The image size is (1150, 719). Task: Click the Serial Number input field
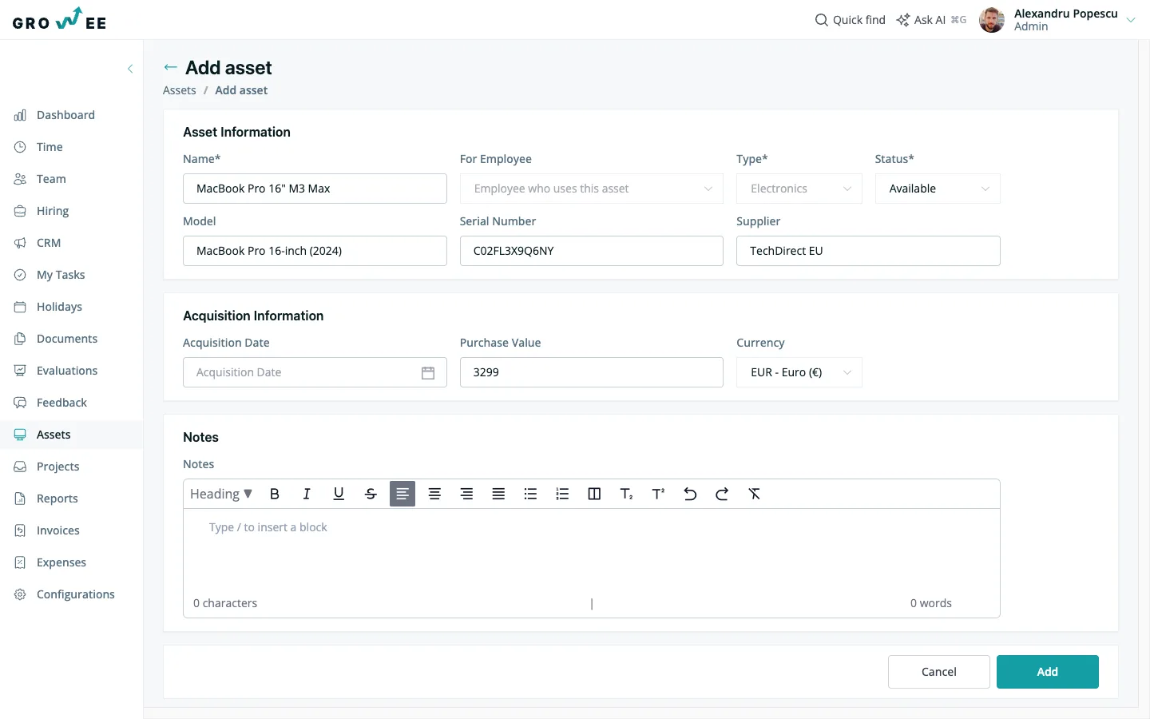592,251
